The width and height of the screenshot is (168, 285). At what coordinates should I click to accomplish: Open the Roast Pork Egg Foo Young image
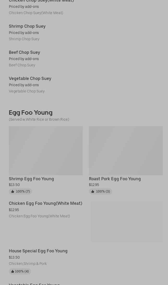pos(126,151)
